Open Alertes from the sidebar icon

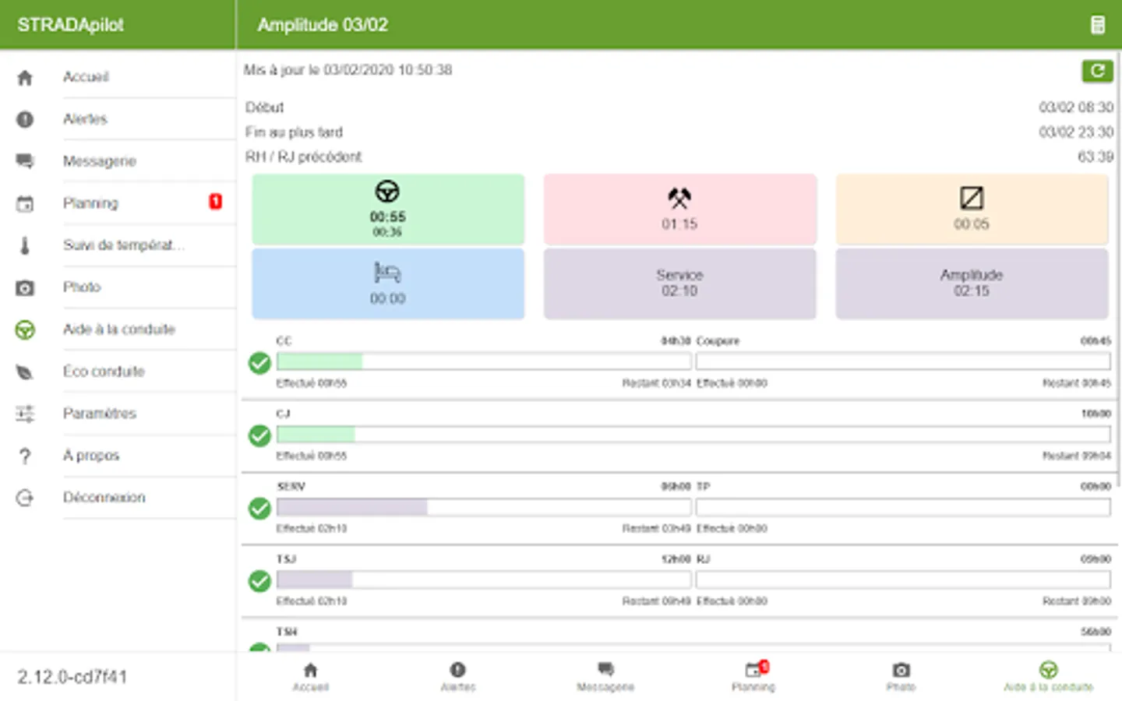pyautogui.click(x=25, y=119)
